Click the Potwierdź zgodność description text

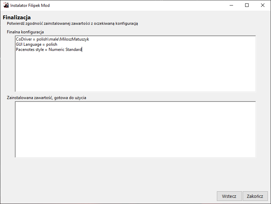[72, 24]
